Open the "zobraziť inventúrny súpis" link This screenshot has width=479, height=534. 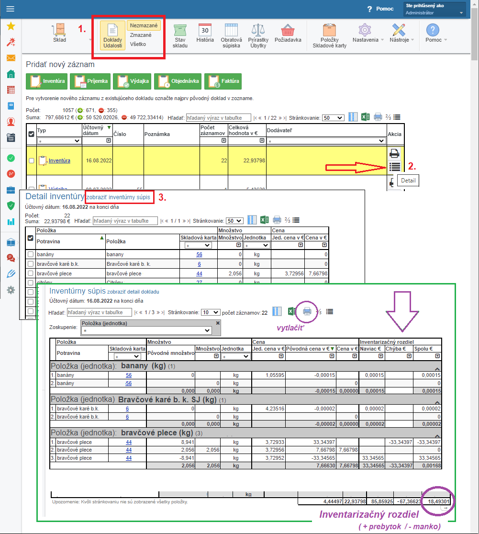click(118, 197)
